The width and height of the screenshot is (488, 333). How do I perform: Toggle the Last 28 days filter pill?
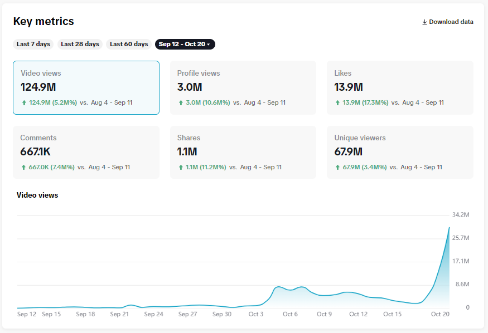point(79,44)
